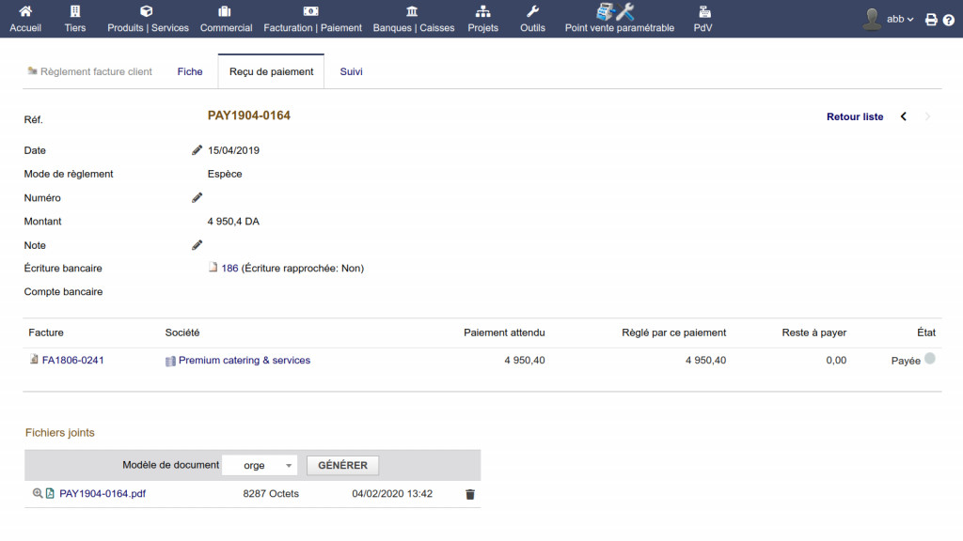963x541 pixels.
Task: Click Payée status circle indicator
Action: point(930,359)
